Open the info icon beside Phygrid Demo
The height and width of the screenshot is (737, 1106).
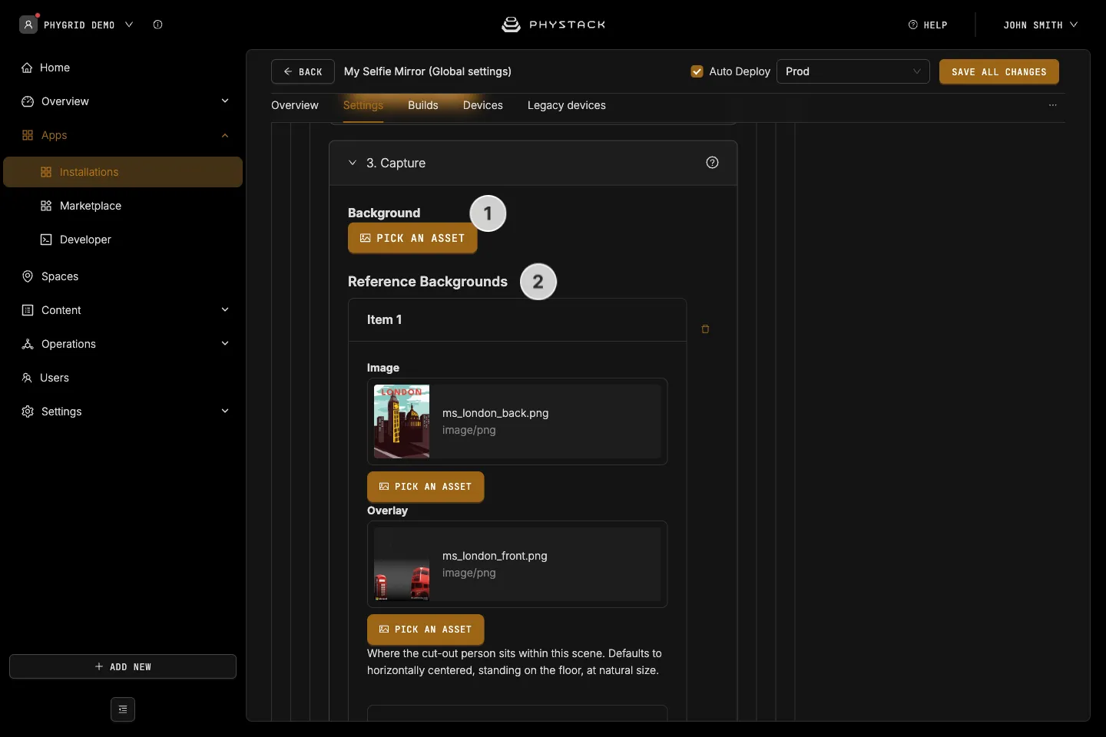157,25
